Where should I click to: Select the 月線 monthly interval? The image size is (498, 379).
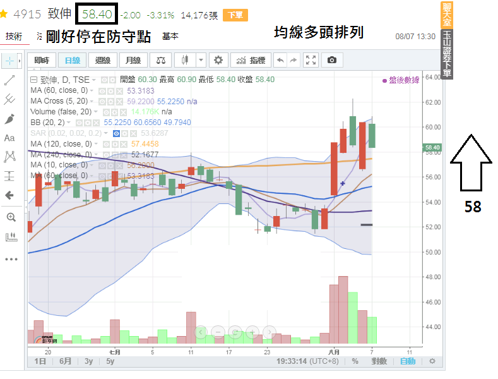tap(133, 60)
